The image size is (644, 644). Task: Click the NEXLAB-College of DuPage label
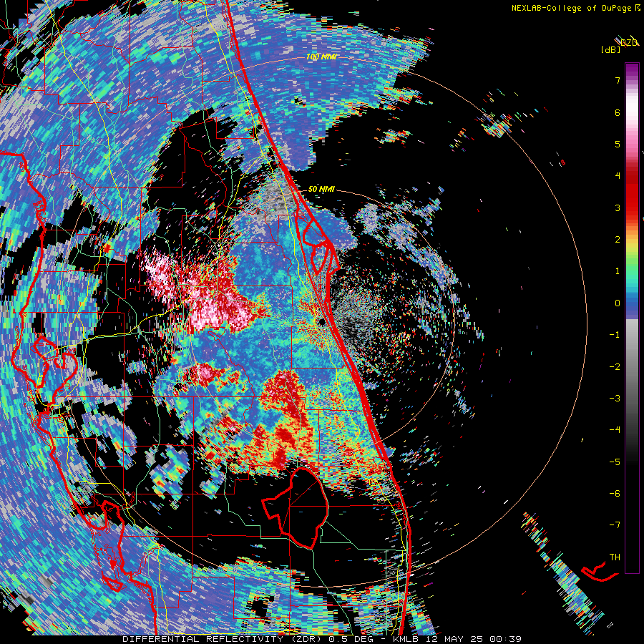click(x=571, y=8)
